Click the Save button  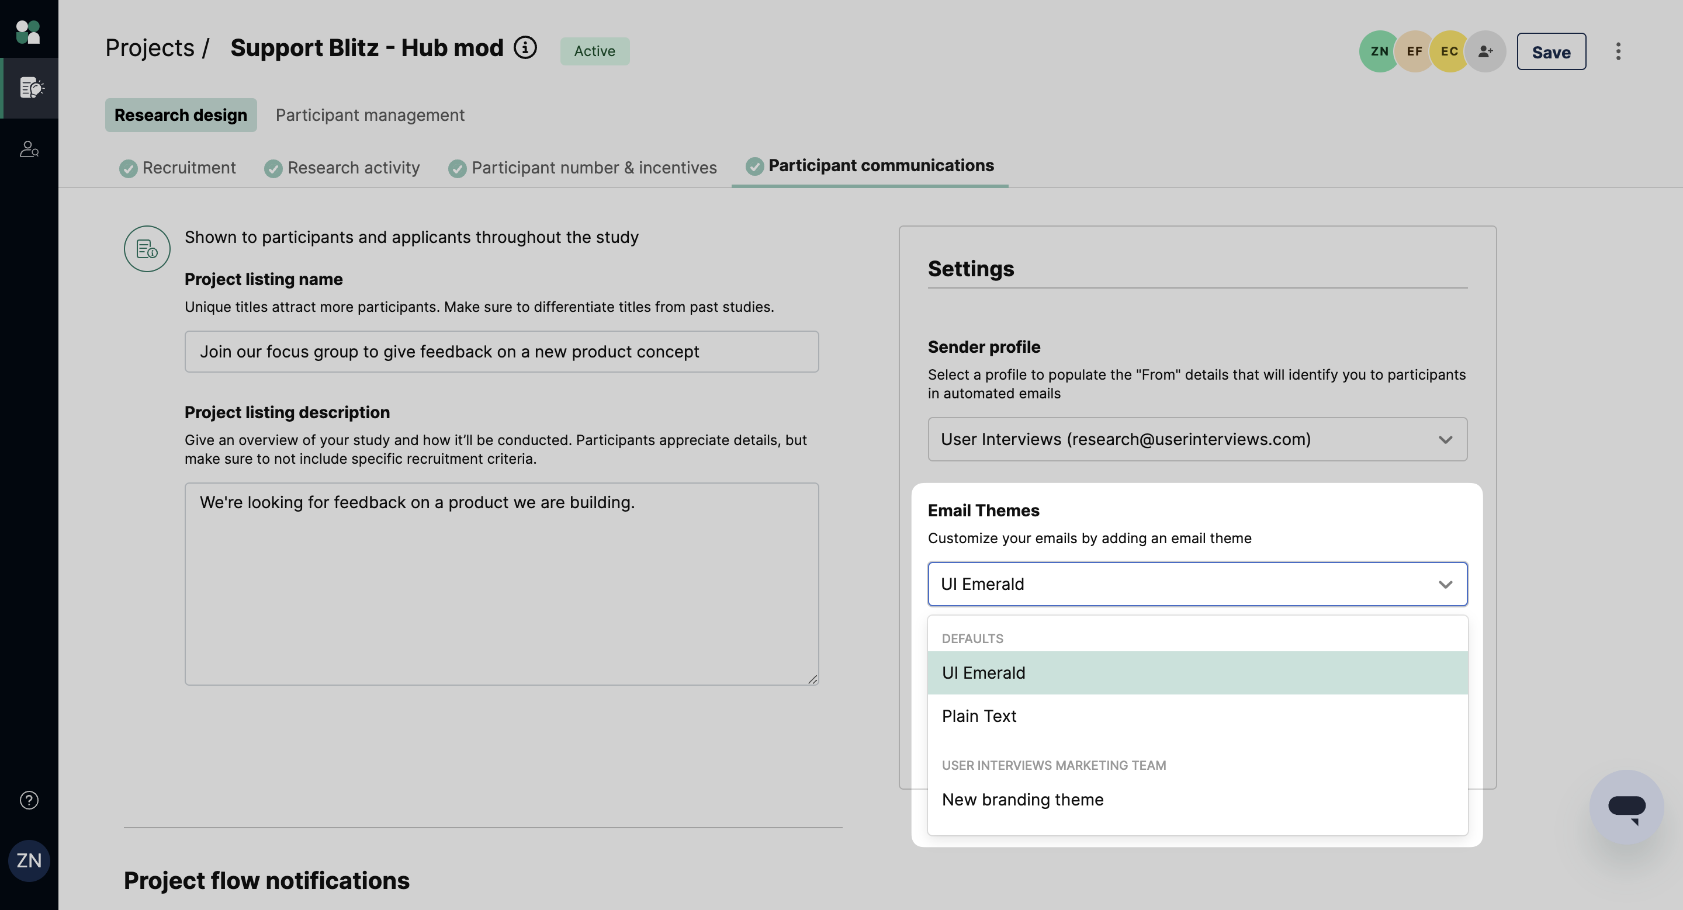coord(1550,51)
